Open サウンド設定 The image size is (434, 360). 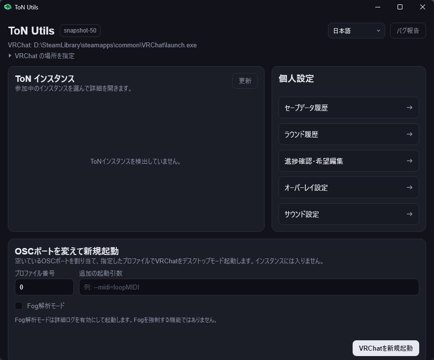click(x=349, y=214)
